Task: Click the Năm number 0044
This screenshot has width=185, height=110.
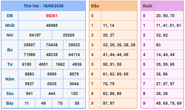Action: (74, 84)
